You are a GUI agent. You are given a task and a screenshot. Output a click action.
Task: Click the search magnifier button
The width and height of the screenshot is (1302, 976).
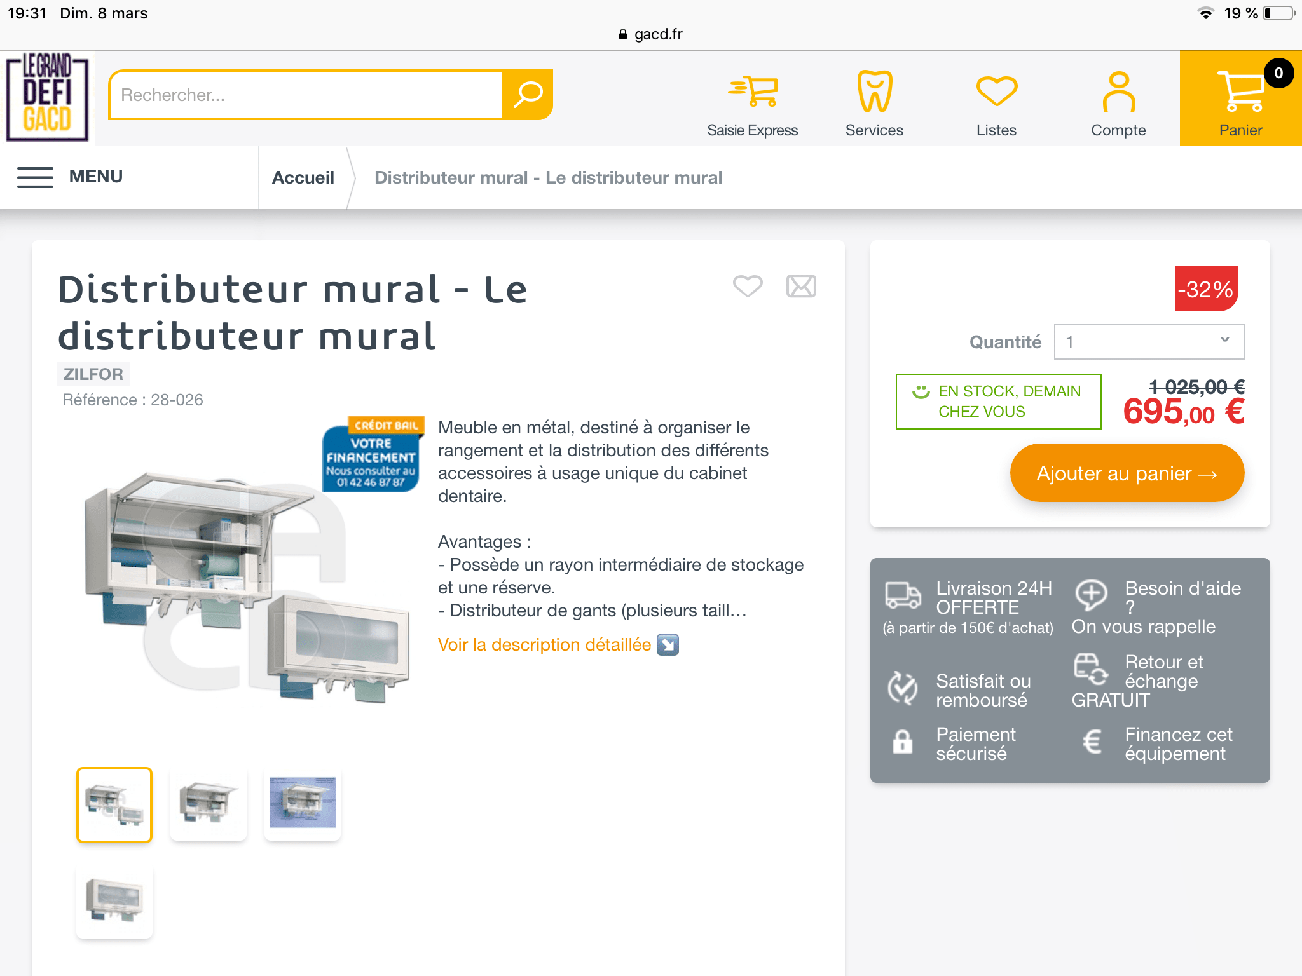528,95
